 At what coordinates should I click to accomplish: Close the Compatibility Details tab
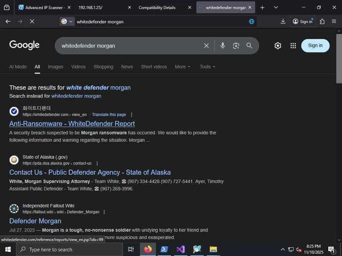tap(190, 7)
